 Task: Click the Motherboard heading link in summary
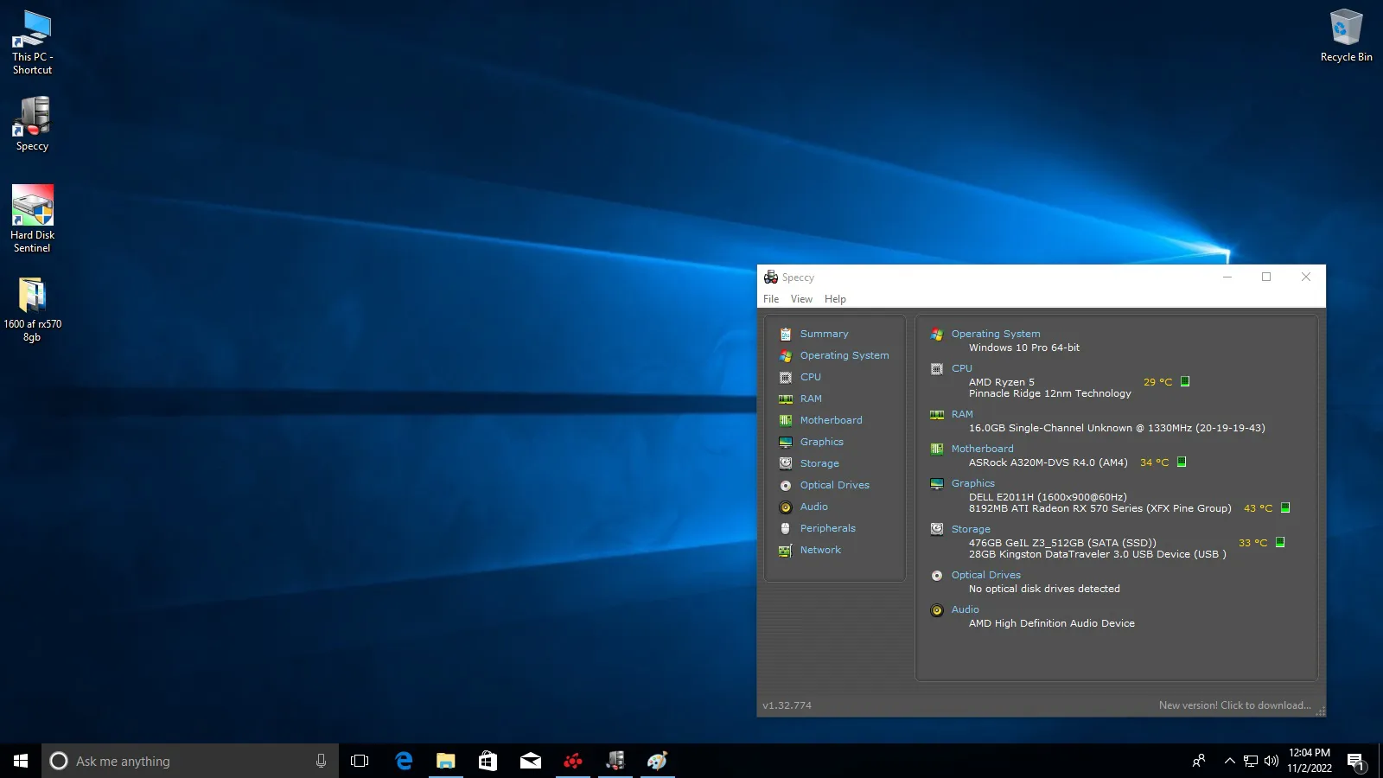(982, 449)
